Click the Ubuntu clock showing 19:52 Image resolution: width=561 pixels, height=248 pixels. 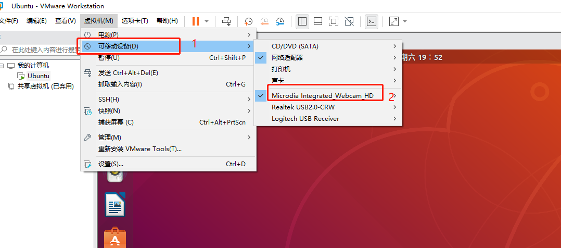422,57
